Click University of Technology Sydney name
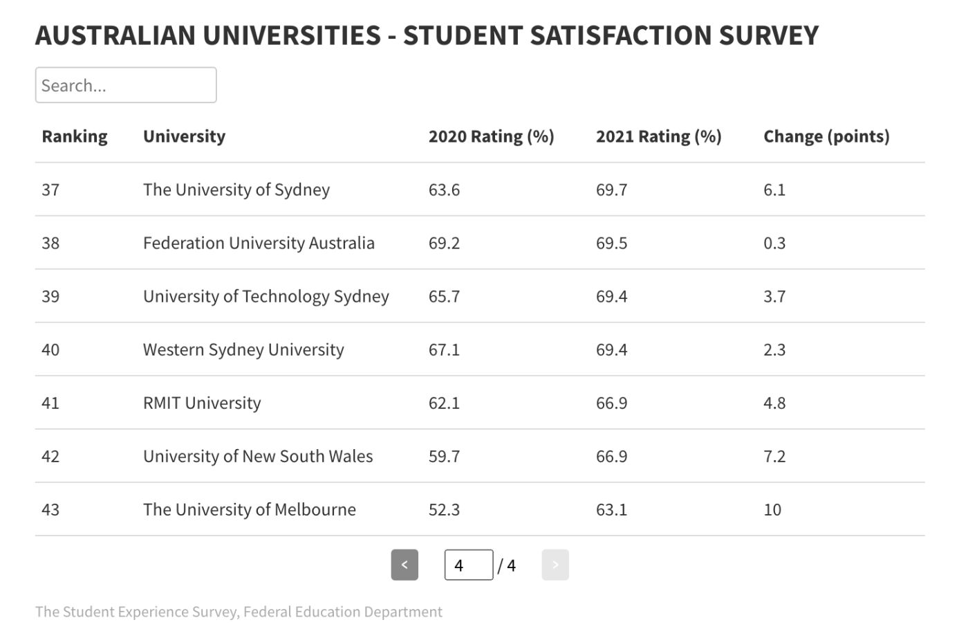This screenshot has height=629, width=968. 266,296
